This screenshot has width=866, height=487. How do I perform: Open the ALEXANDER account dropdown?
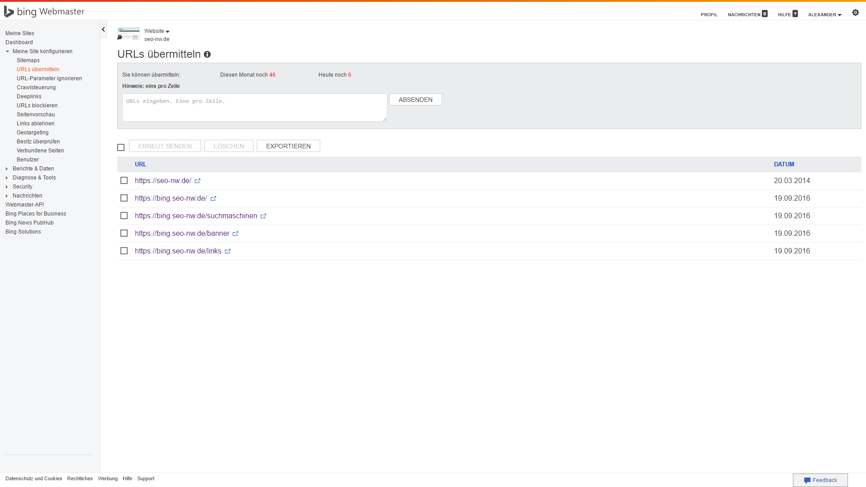click(825, 15)
